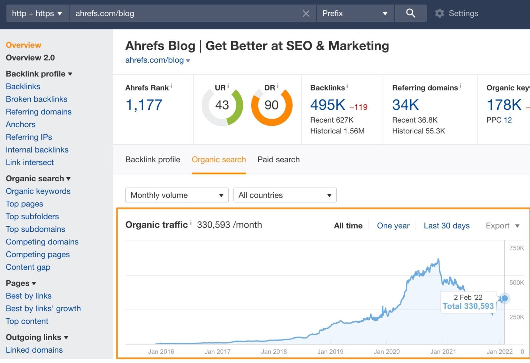The image size is (530, 363).
Task: Click the 2 Feb '22 chart data point
Action: (x=504, y=298)
